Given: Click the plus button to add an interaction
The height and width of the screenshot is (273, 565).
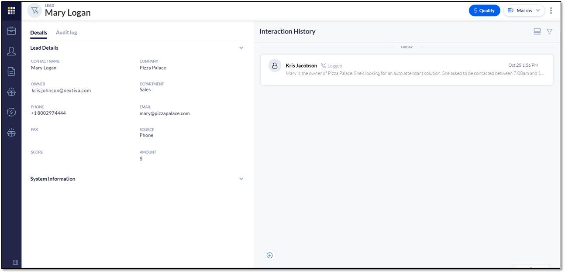Looking at the screenshot, I should click(269, 255).
